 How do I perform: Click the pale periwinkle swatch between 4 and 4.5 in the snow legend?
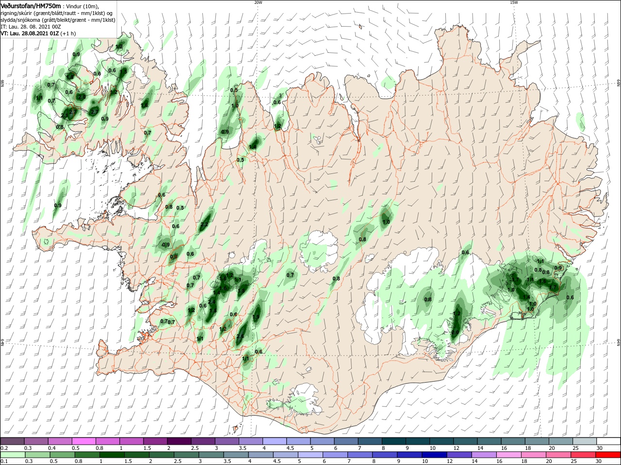point(274,441)
